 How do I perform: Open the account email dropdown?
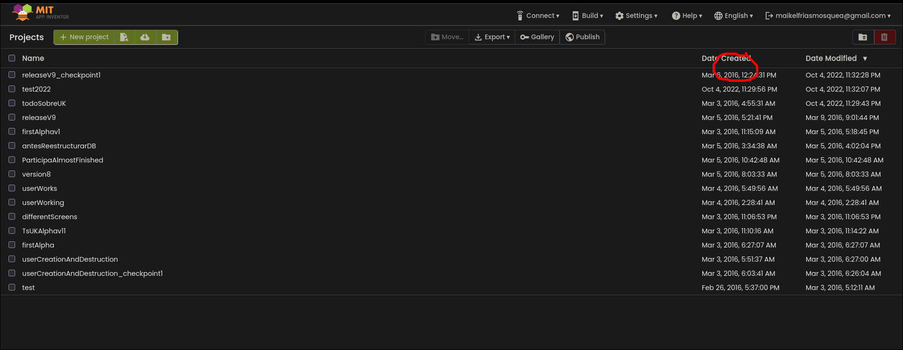coord(828,16)
